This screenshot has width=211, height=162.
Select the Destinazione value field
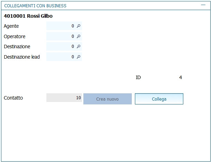61,46
